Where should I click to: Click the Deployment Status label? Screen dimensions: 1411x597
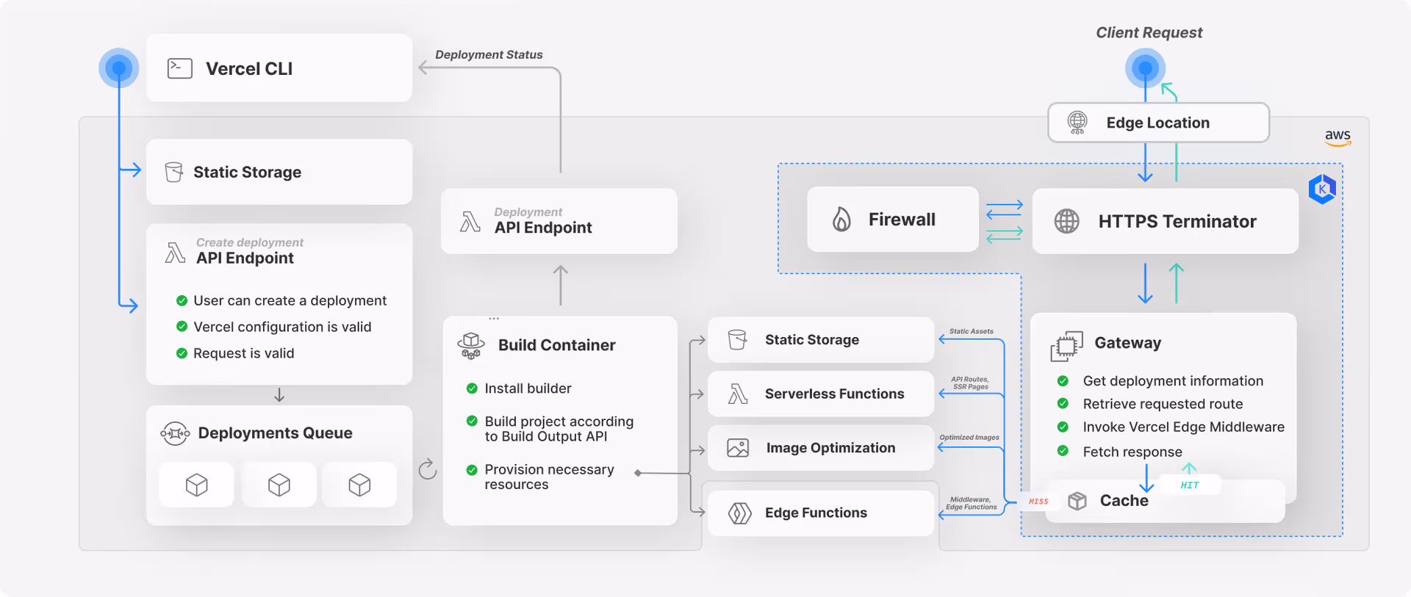[489, 54]
